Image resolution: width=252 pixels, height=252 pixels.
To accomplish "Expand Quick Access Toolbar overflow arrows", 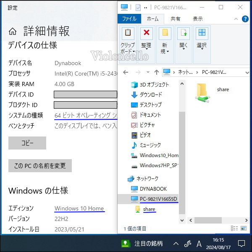I will point(146,8).
